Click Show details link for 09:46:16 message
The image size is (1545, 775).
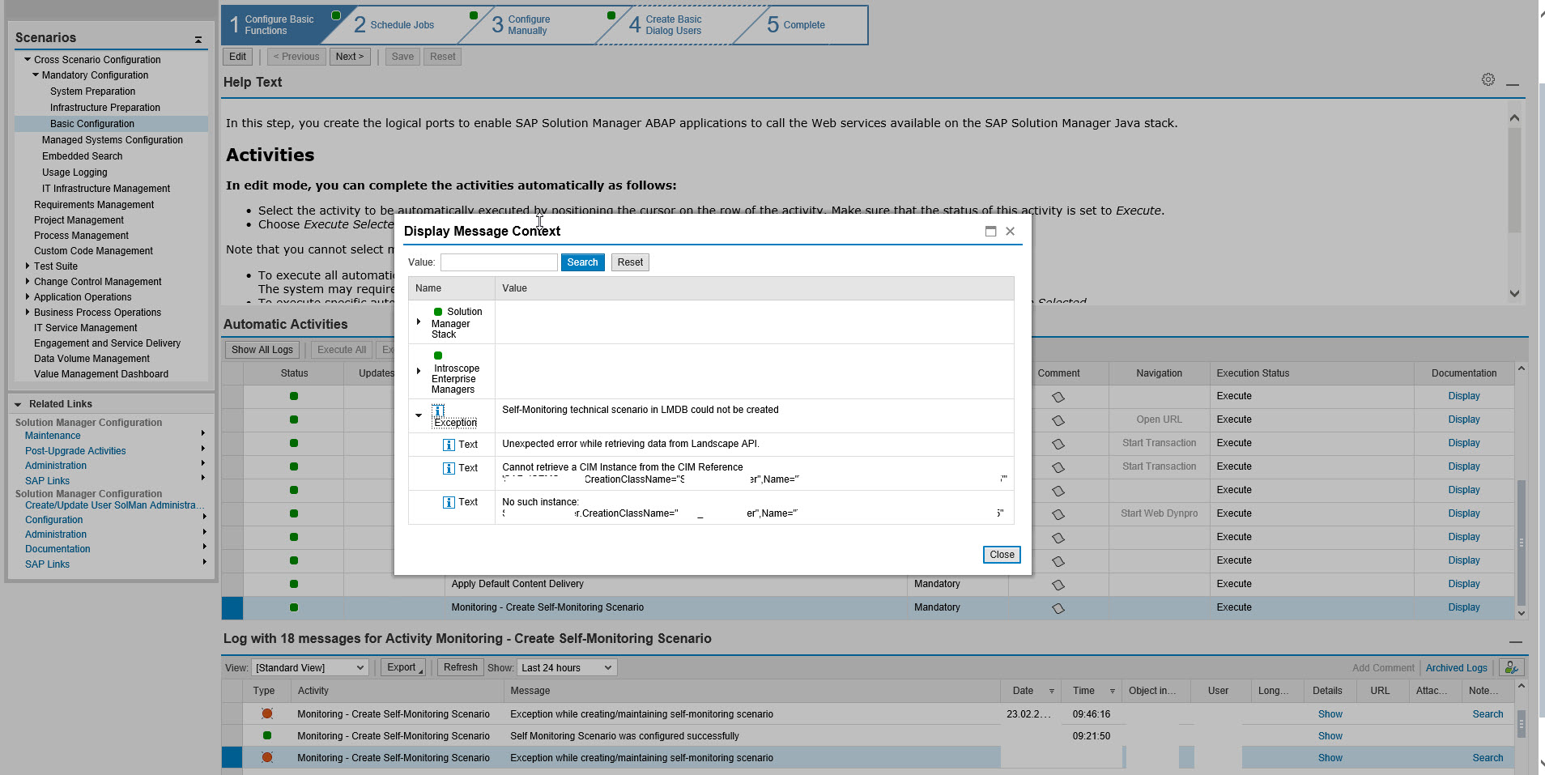[x=1330, y=714]
